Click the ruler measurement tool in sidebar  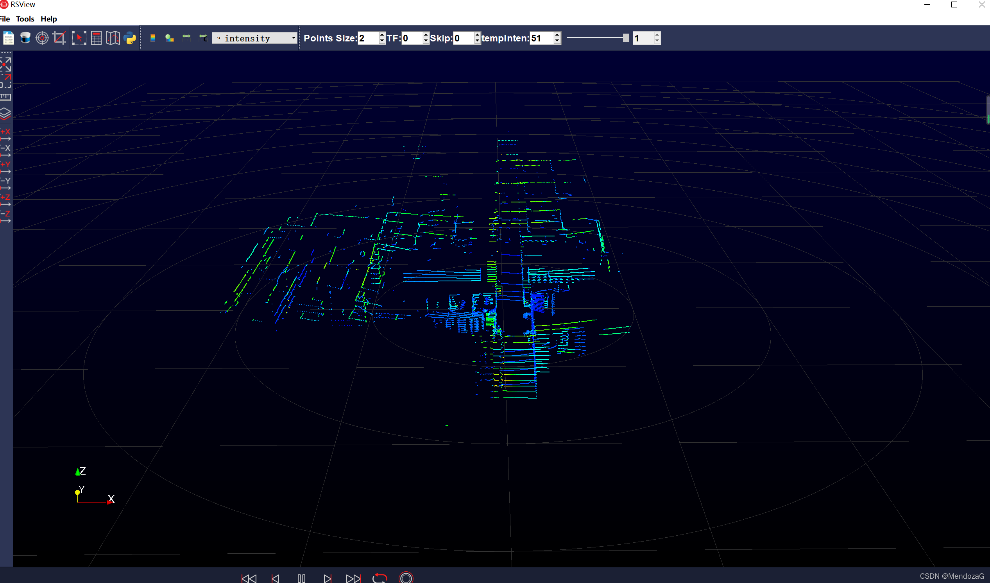[6, 97]
